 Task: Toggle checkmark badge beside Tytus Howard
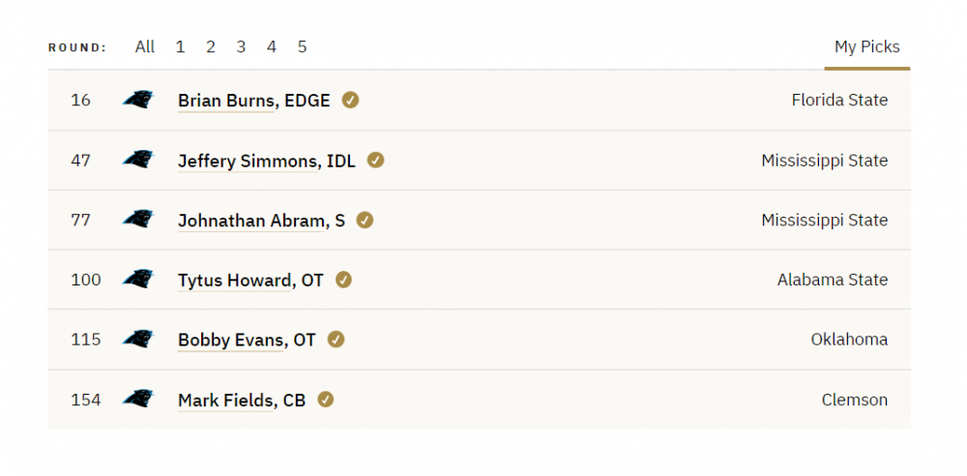point(343,280)
